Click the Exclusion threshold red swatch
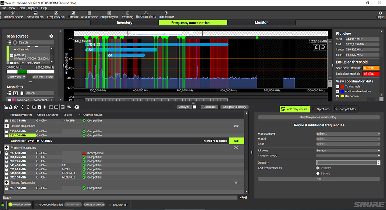386x210 pixels. coord(371,74)
